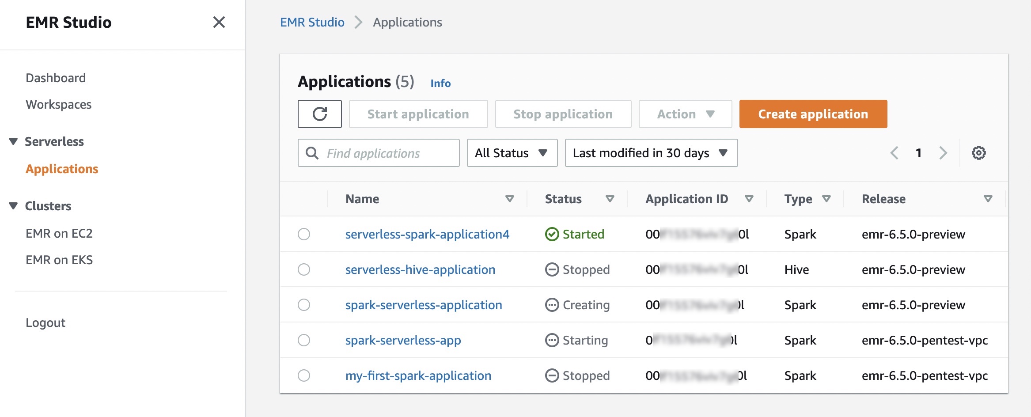
Task: Collapse the Clusters navigation section
Action: [13, 206]
